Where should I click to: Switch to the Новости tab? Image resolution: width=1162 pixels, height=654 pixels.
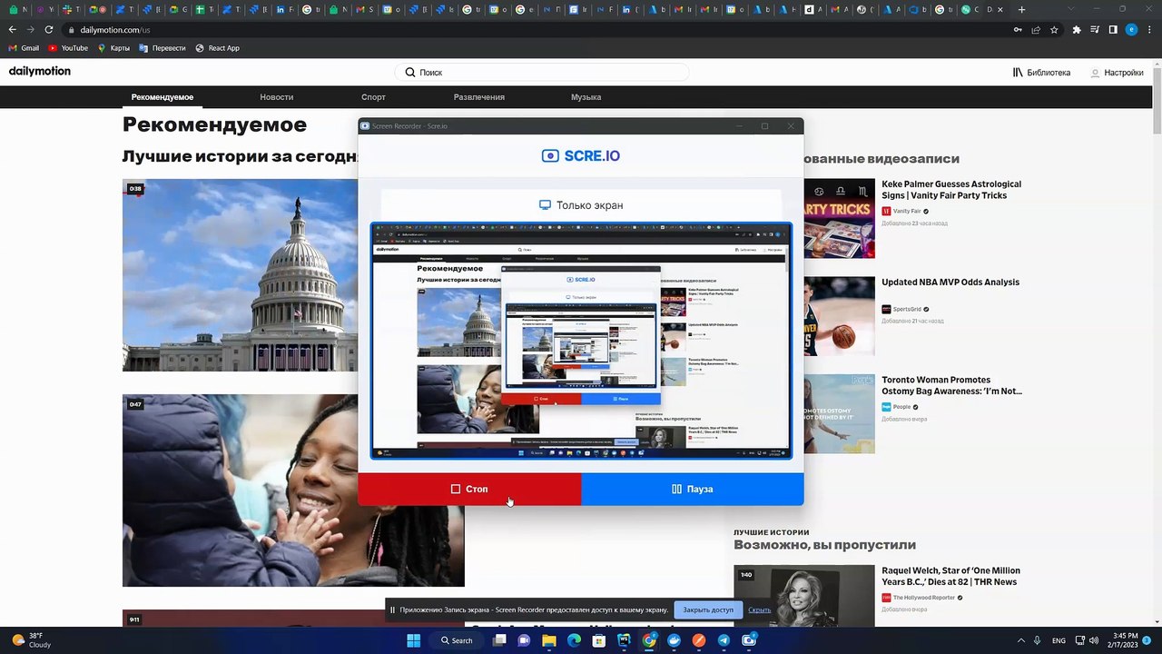(x=277, y=97)
